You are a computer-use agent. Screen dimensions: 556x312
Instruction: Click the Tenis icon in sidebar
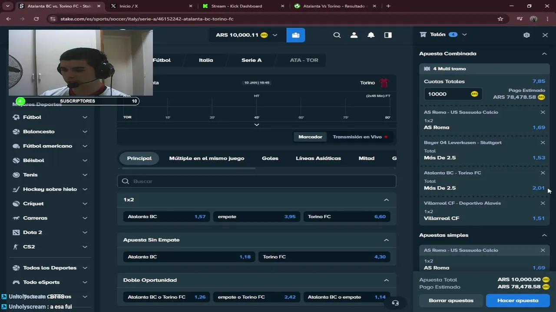17,175
